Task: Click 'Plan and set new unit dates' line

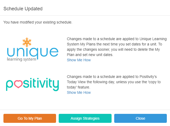Action: pyautogui.click(x=90, y=55)
